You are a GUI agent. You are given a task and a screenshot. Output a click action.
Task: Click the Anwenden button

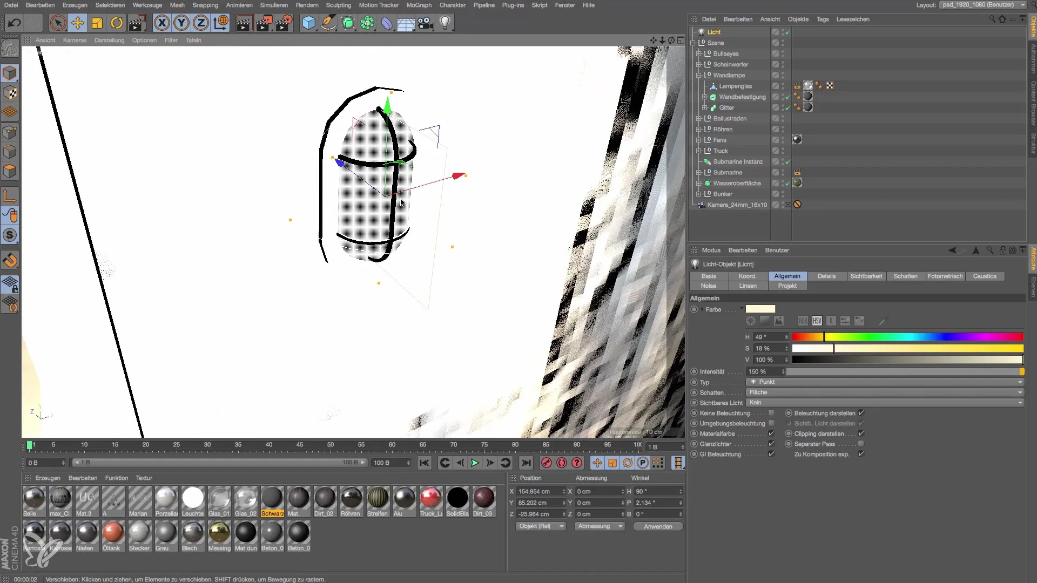coord(658,526)
